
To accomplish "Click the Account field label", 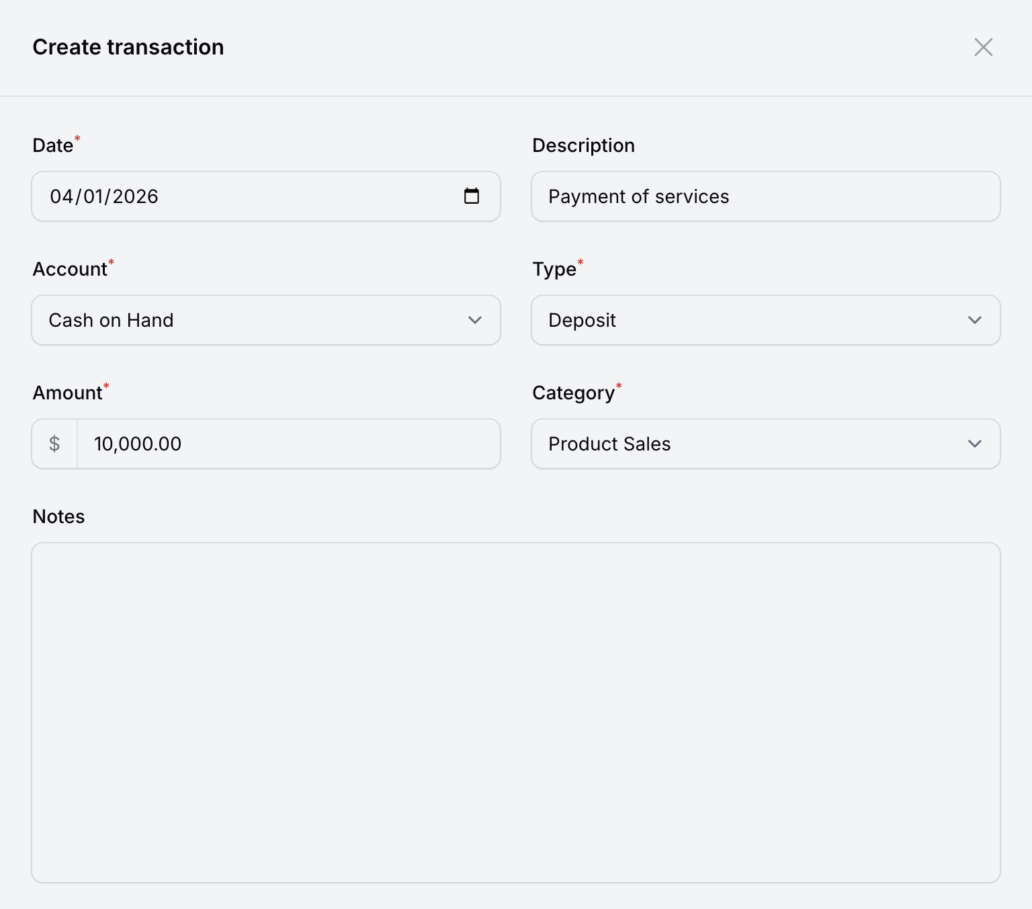I will tap(70, 269).
